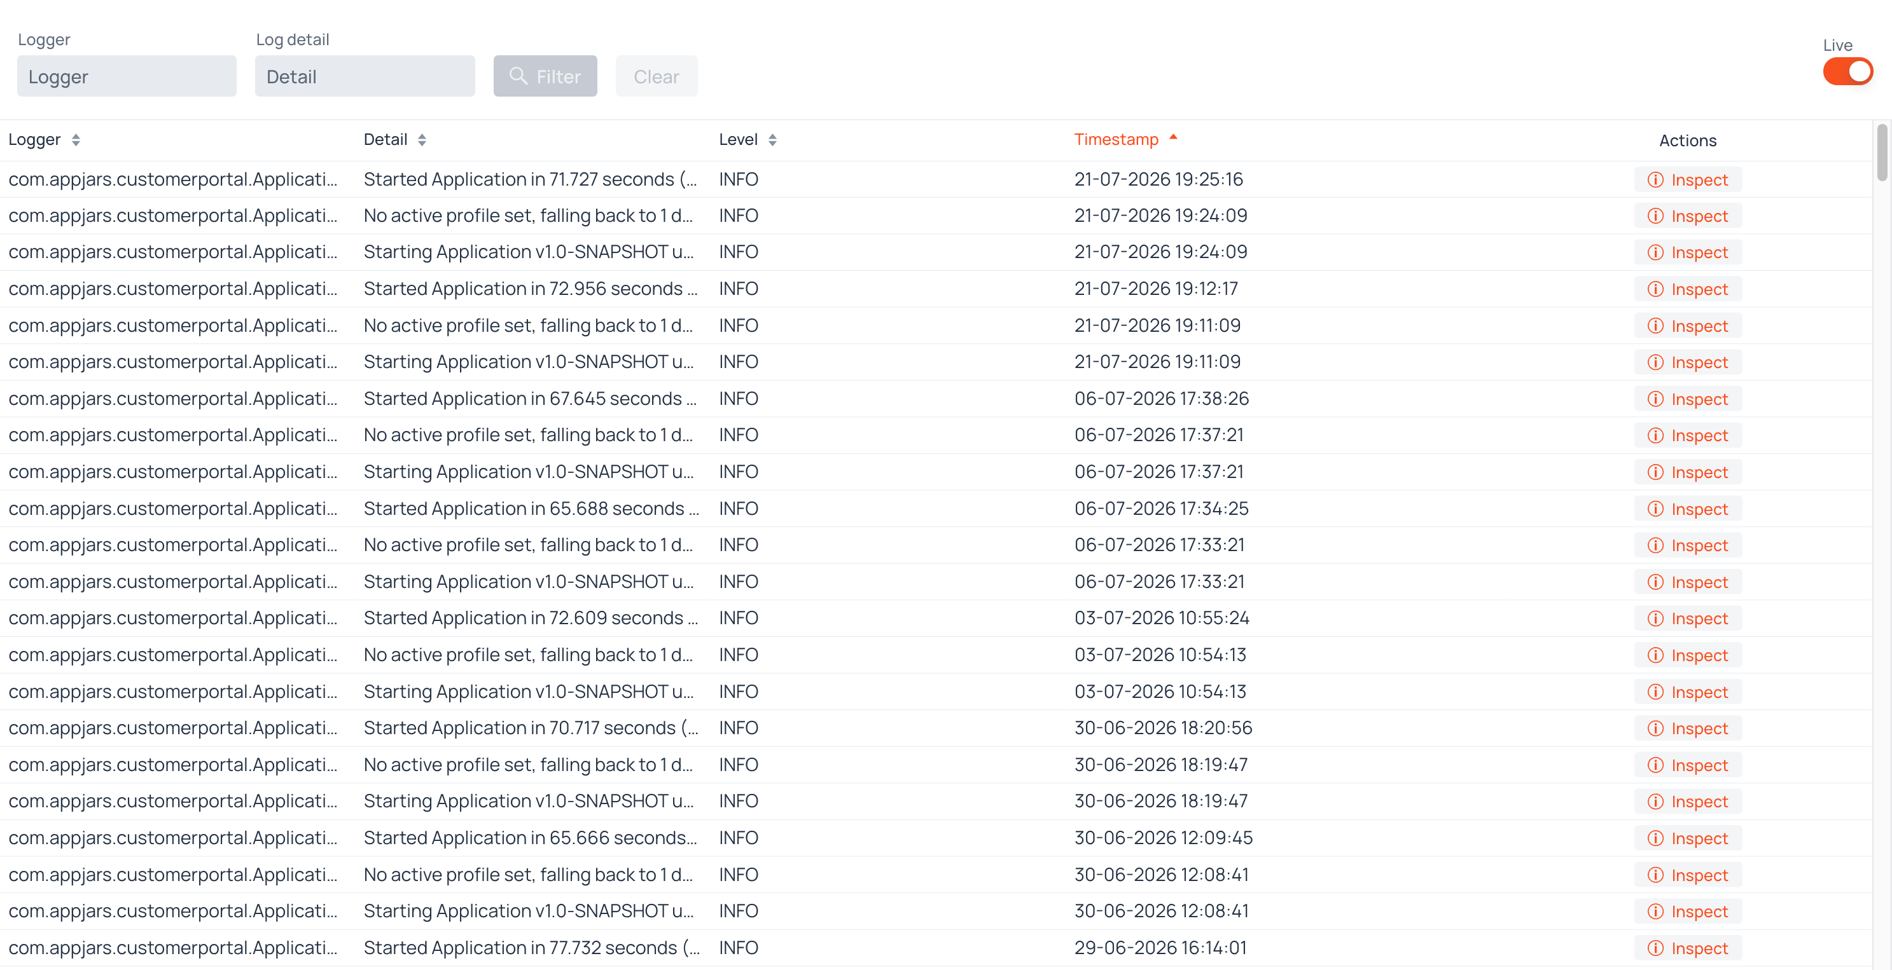Sort by the Logger column sort arrows
This screenshot has width=1892, height=970.
(x=76, y=140)
